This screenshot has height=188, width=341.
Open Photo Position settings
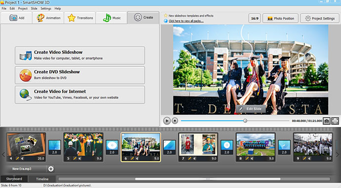pos(281,18)
